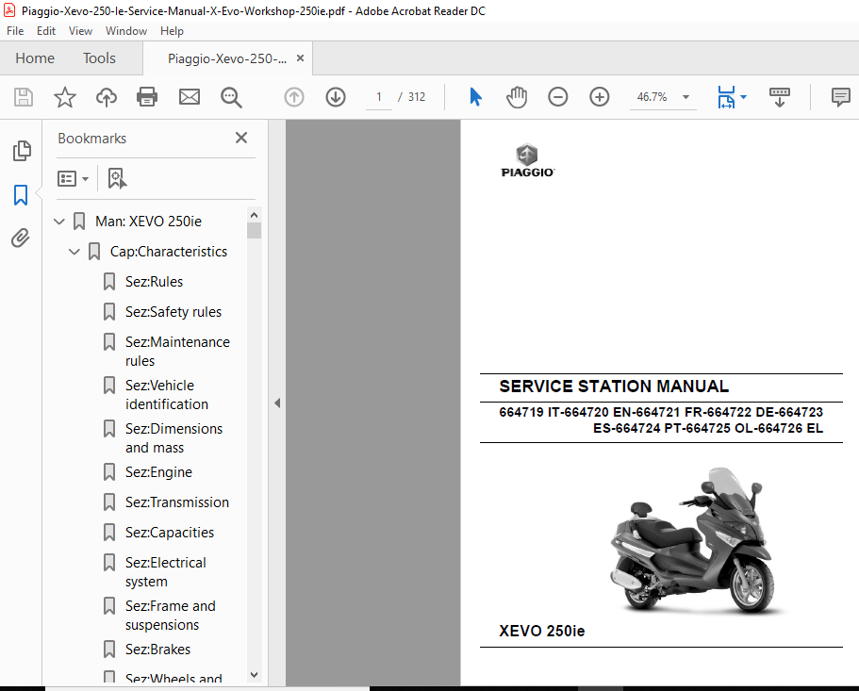Jump to Sez:Maintenance rules bookmark

[x=177, y=351]
